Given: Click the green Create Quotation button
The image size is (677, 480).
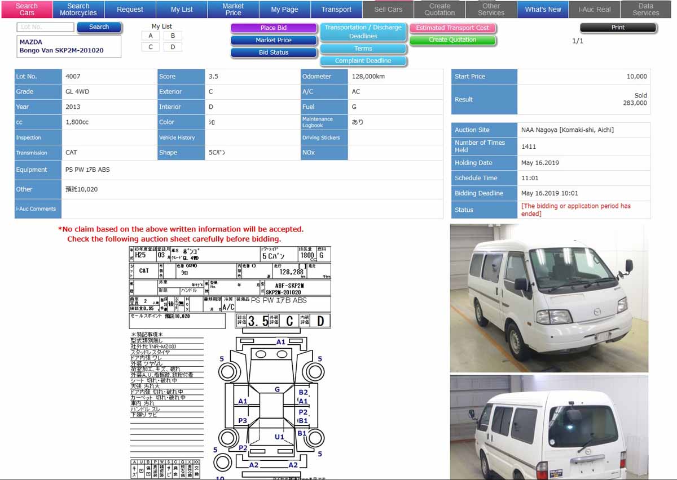Looking at the screenshot, I should (452, 40).
